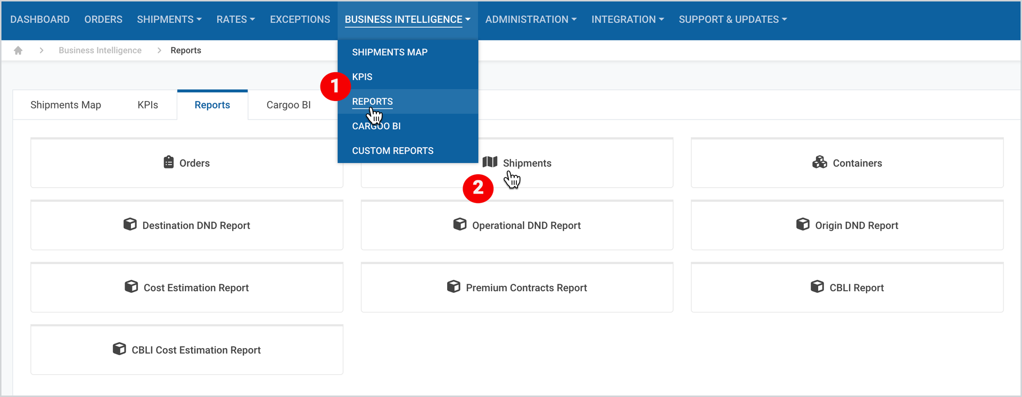Open the Administration dropdown menu
The width and height of the screenshot is (1022, 397).
(x=531, y=20)
